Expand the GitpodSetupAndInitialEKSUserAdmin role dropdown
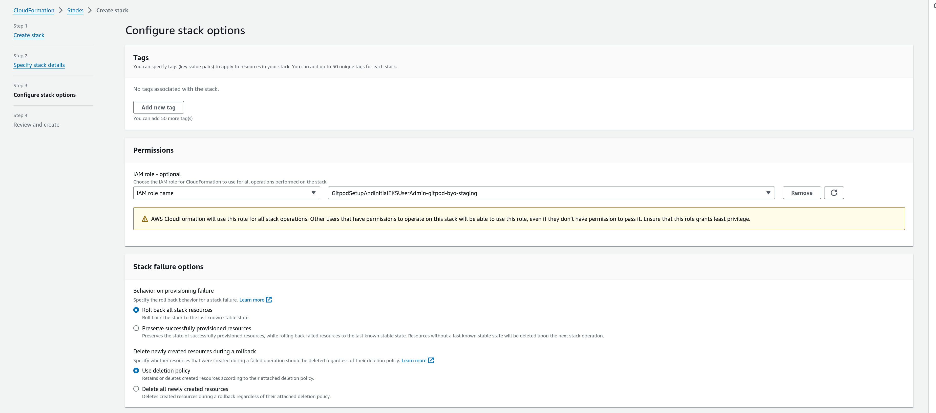The image size is (936, 413). 551,193
